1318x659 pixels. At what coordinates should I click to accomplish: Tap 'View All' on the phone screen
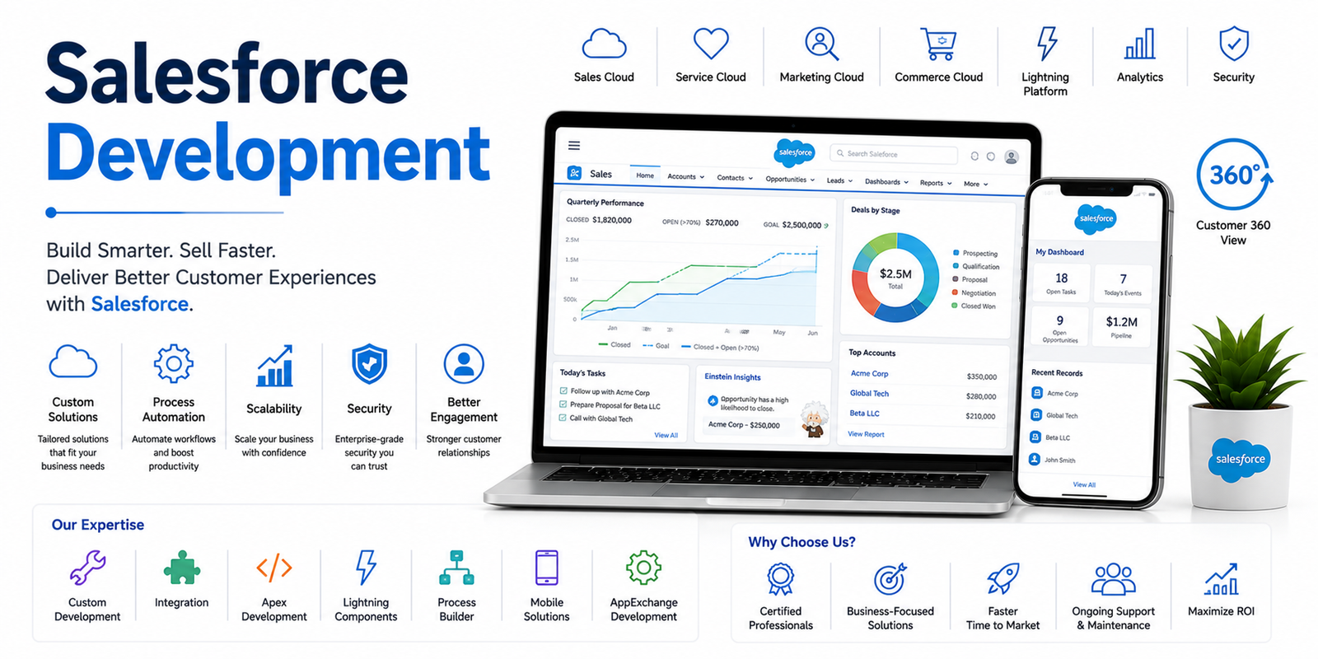(1084, 484)
